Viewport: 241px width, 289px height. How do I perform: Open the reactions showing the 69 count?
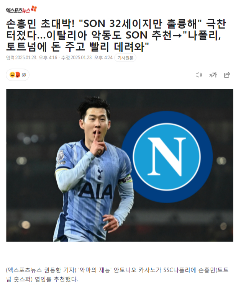coord(18,75)
